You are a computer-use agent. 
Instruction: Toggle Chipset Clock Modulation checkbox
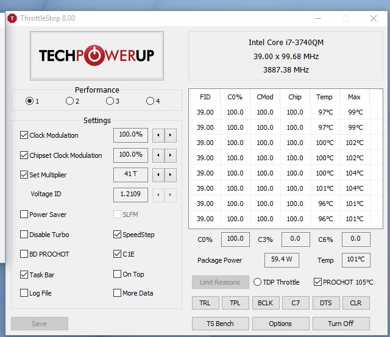point(24,155)
